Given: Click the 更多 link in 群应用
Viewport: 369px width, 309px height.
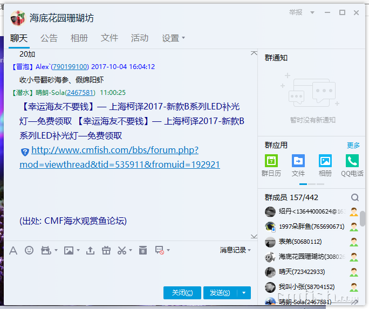Looking at the screenshot, I should tap(353, 146).
